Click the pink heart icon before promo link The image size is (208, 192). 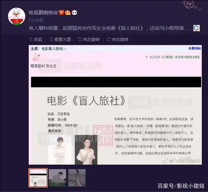(x=146, y=57)
